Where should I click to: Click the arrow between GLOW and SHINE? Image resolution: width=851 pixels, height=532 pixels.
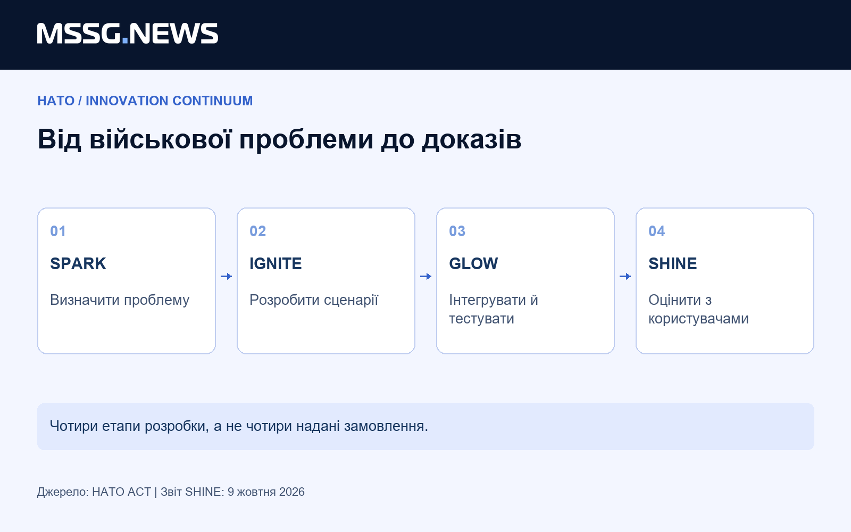(625, 276)
